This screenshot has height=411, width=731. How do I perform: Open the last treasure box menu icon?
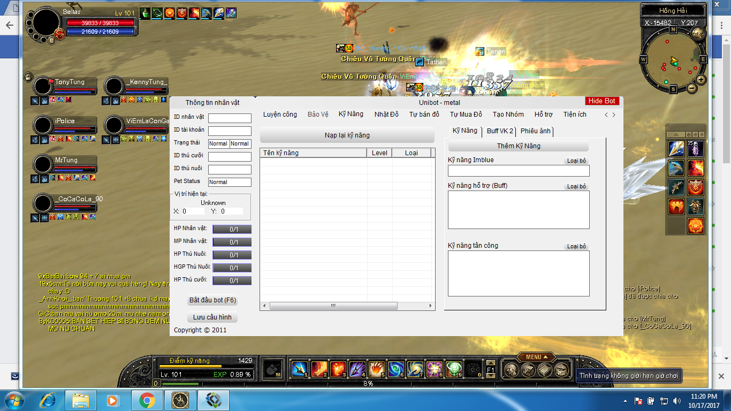click(561, 370)
